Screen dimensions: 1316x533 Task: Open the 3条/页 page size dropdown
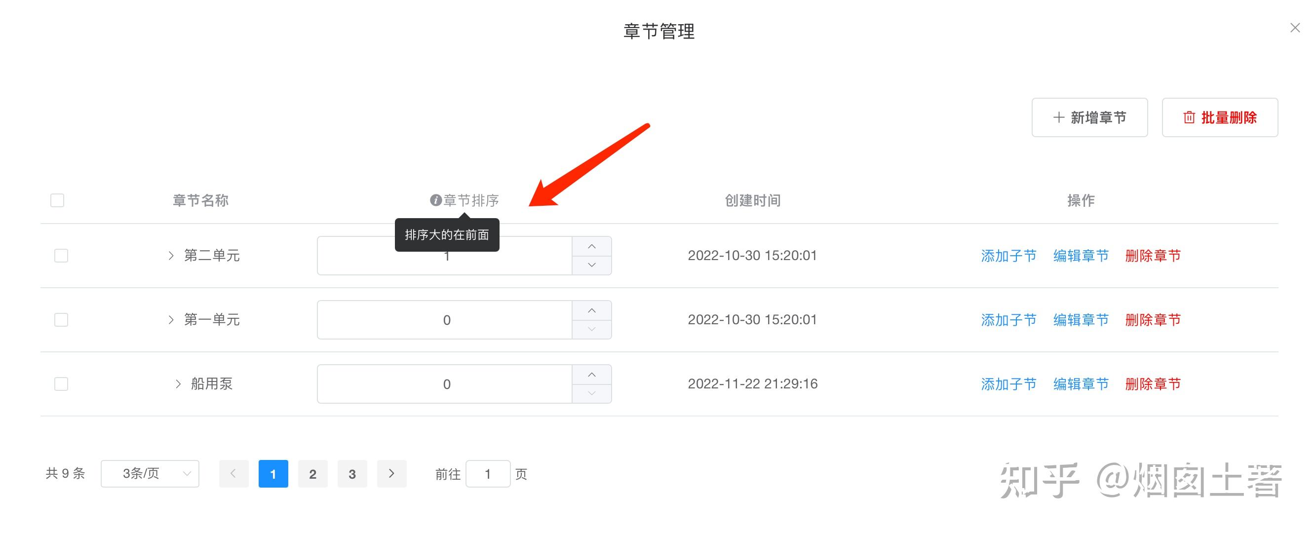(150, 474)
